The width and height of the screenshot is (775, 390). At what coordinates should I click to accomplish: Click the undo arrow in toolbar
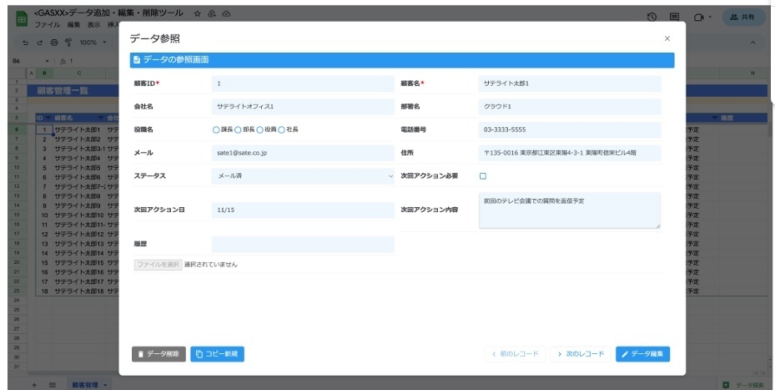(x=26, y=43)
